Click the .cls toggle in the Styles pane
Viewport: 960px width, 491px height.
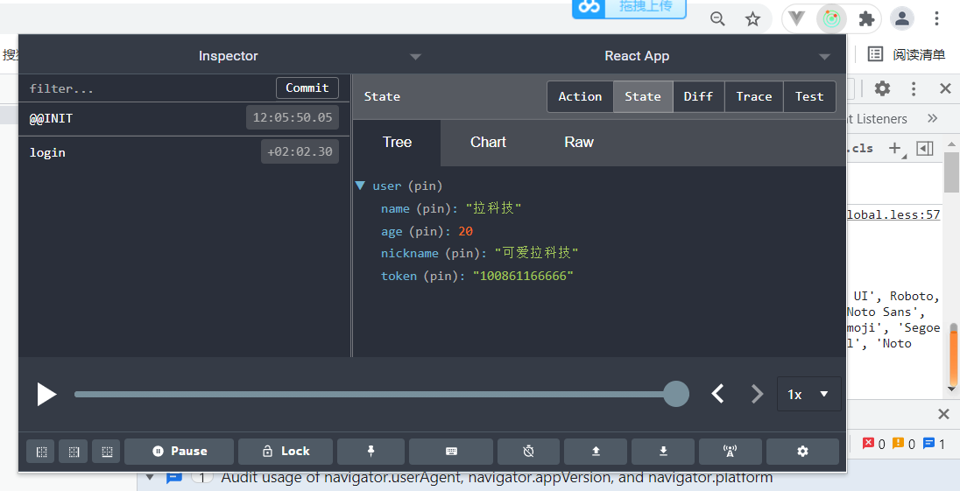coord(861,148)
